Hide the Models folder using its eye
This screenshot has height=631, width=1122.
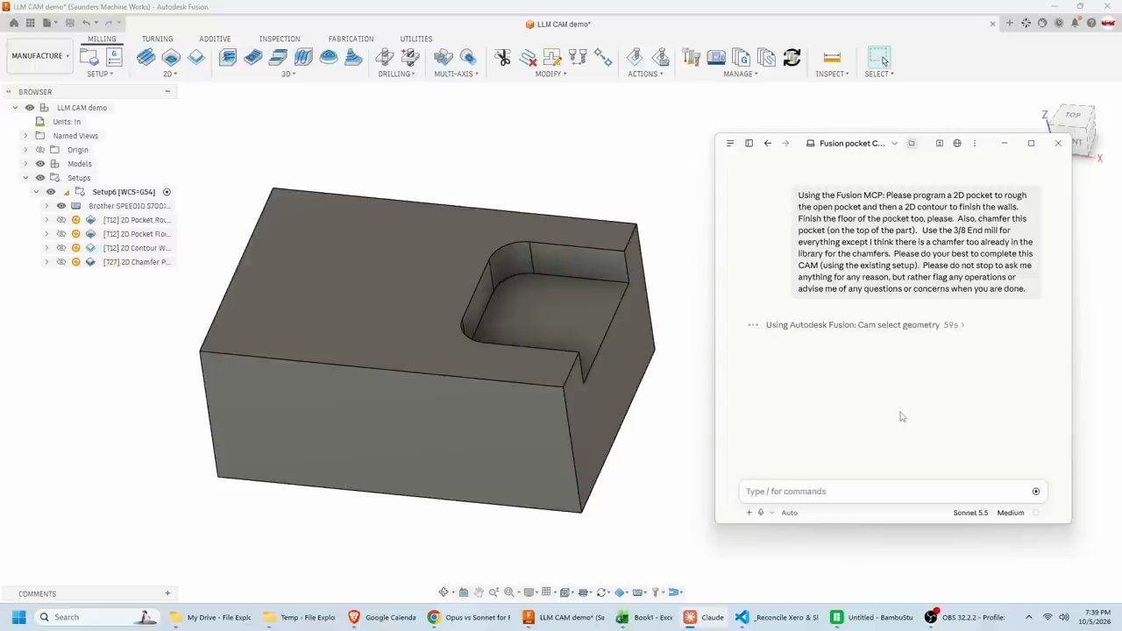(x=40, y=164)
